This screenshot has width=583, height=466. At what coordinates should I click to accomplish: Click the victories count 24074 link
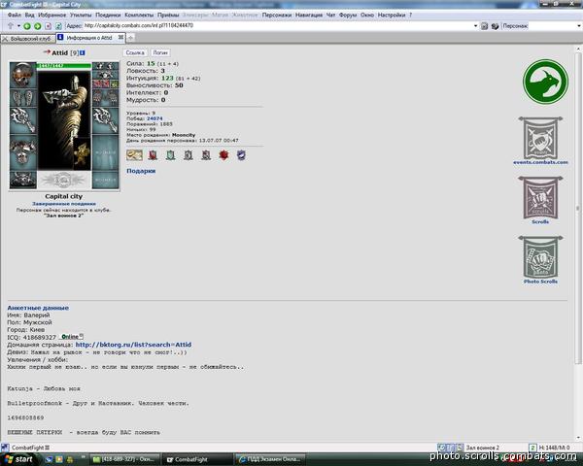point(154,118)
